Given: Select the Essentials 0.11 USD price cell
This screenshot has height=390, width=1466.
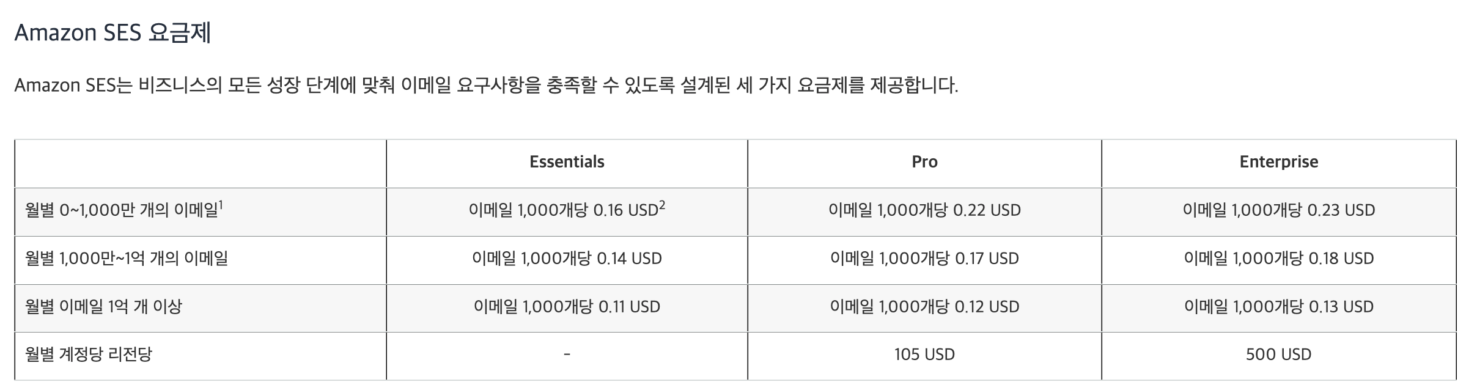Looking at the screenshot, I should click(x=567, y=306).
